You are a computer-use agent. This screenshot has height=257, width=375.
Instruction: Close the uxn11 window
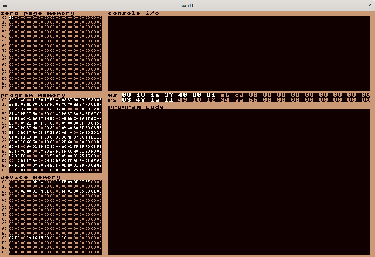[x=369, y=5]
